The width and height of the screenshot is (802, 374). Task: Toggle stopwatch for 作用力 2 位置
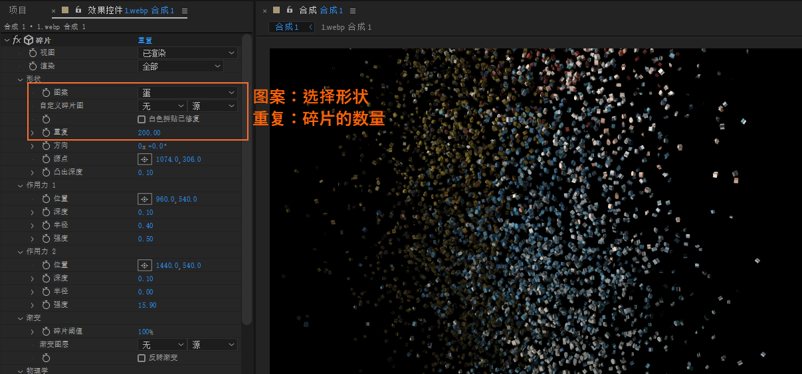coord(46,265)
